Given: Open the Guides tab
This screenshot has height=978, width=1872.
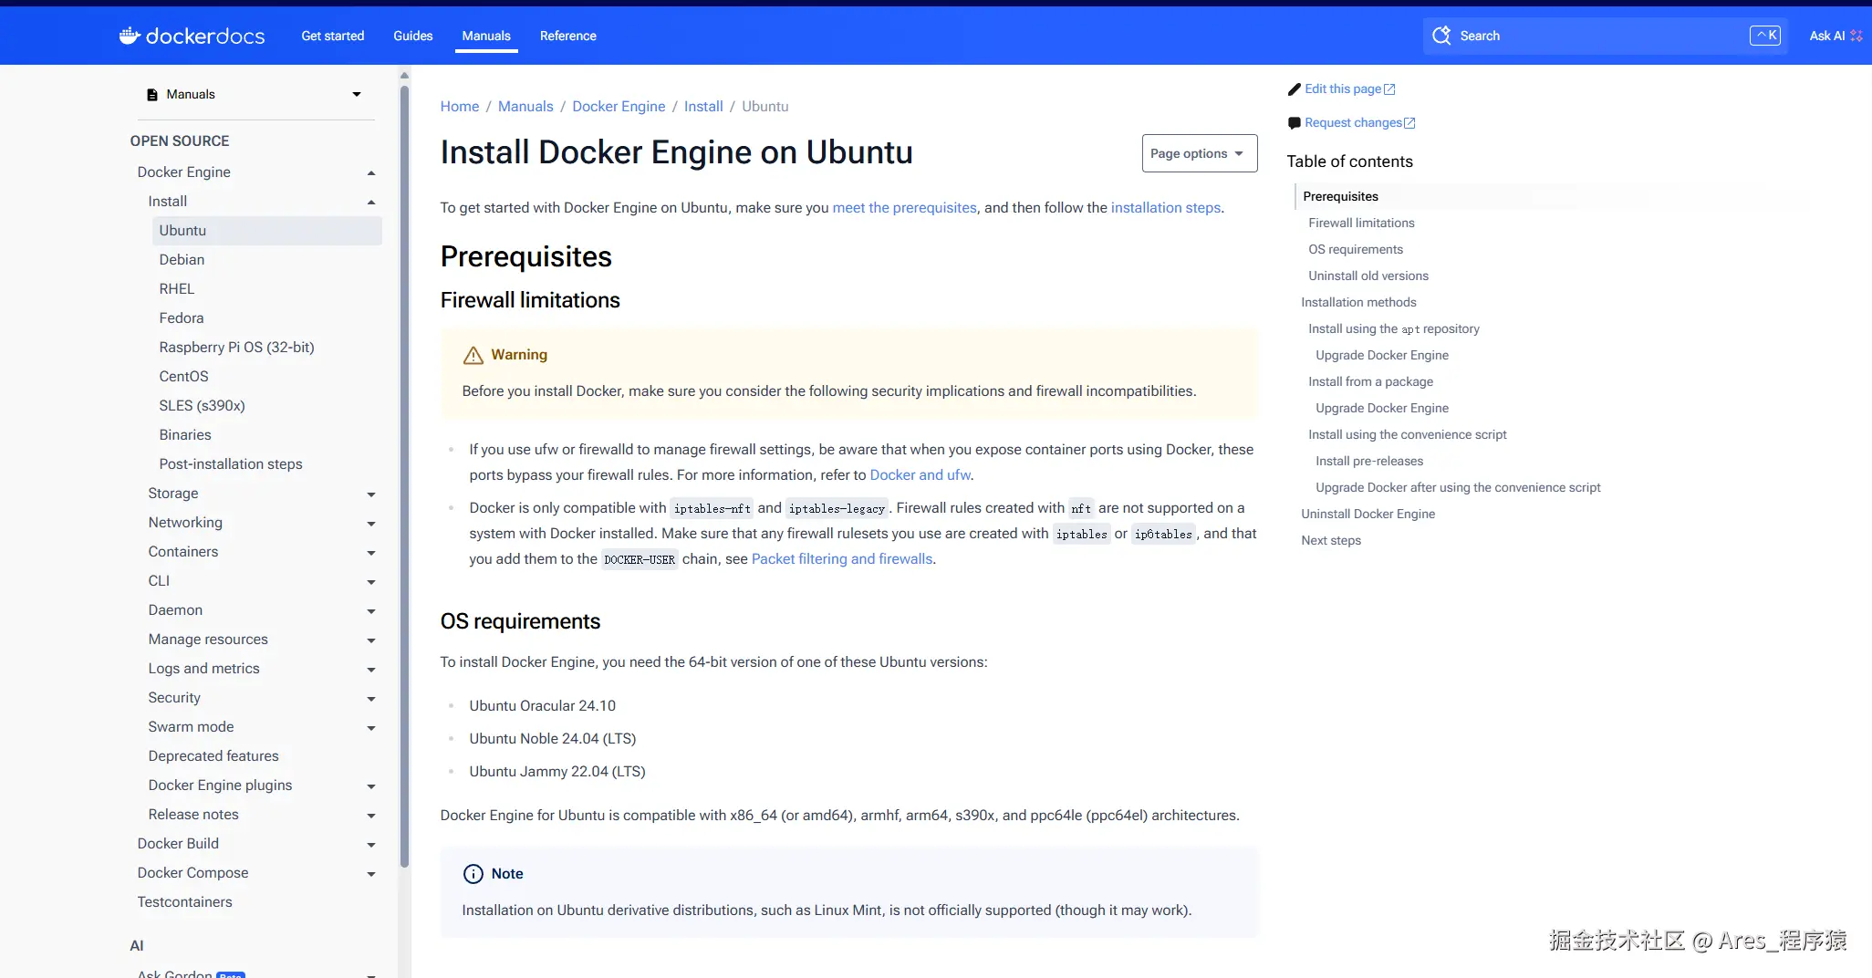Looking at the screenshot, I should [413, 36].
